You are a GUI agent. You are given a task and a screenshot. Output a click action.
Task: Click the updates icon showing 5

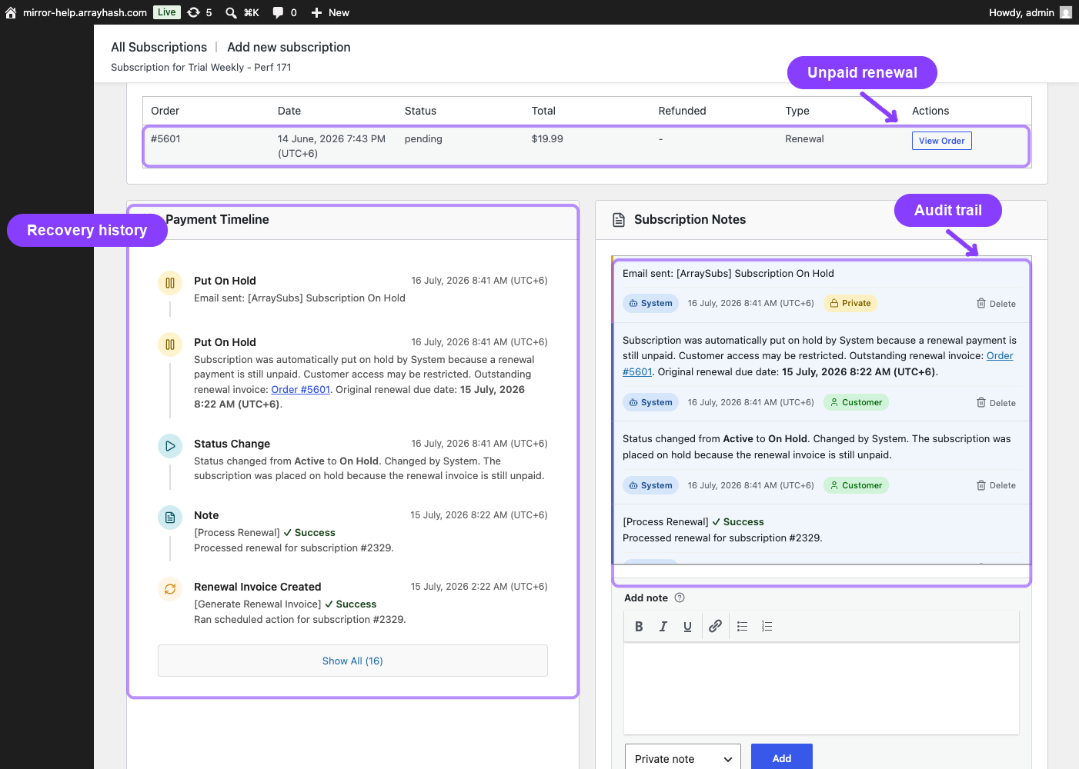(x=199, y=12)
